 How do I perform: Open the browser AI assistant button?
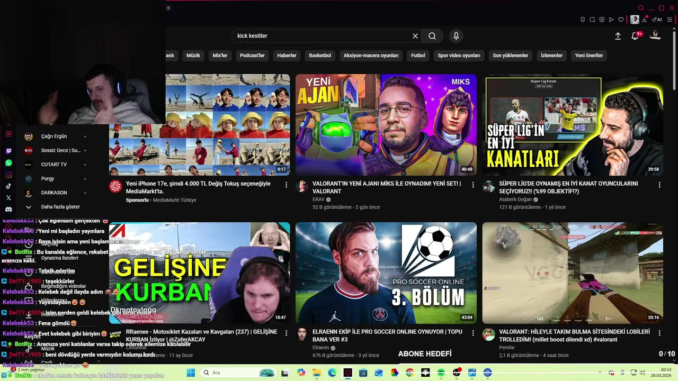(657, 20)
